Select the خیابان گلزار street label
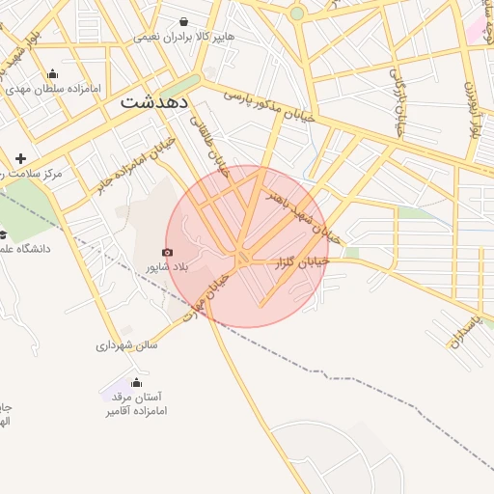 click(302, 263)
